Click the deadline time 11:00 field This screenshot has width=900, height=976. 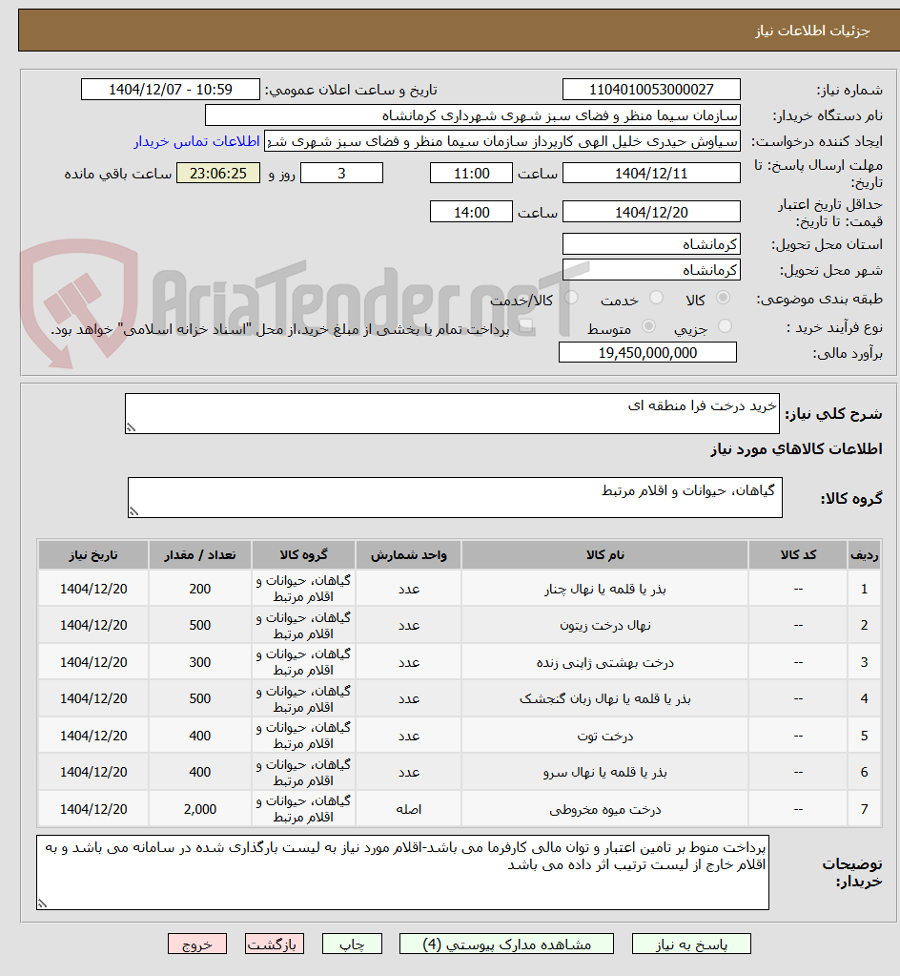click(x=472, y=173)
